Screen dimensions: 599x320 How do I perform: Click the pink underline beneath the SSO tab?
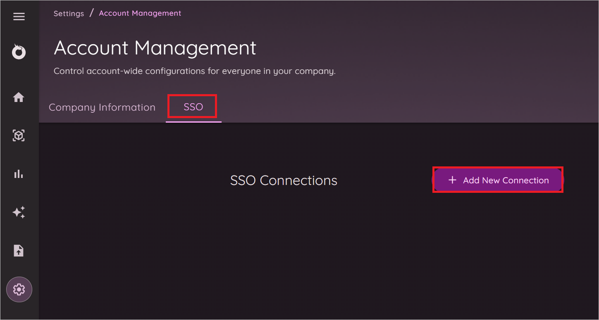(x=194, y=121)
